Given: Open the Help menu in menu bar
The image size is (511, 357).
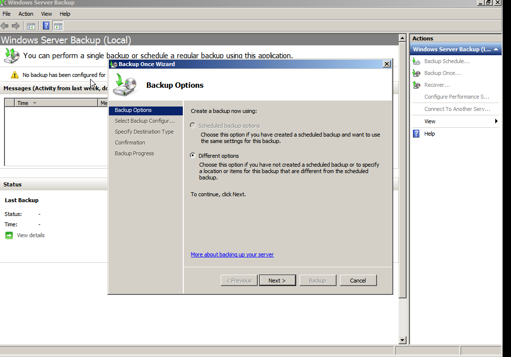Looking at the screenshot, I should pos(65,14).
